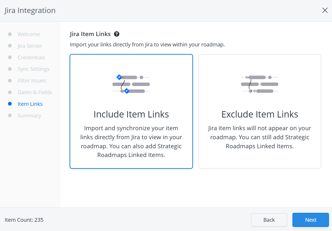
Task: Click the blue Item Links step dot
Action: [x=10, y=104]
